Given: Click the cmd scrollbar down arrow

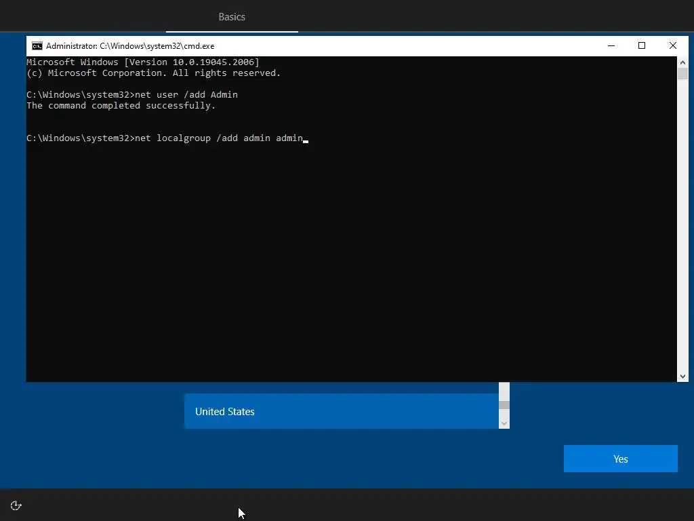Looking at the screenshot, I should pyautogui.click(x=682, y=376).
